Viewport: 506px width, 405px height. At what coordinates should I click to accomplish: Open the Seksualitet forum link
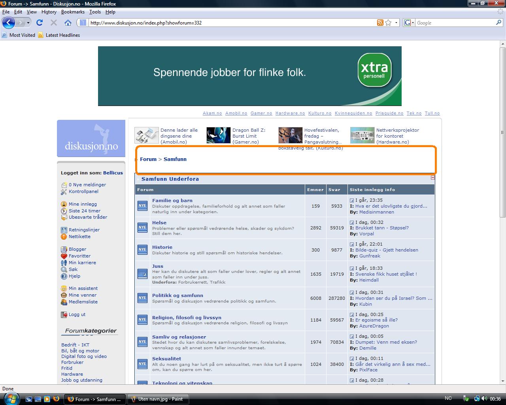[x=166, y=359]
